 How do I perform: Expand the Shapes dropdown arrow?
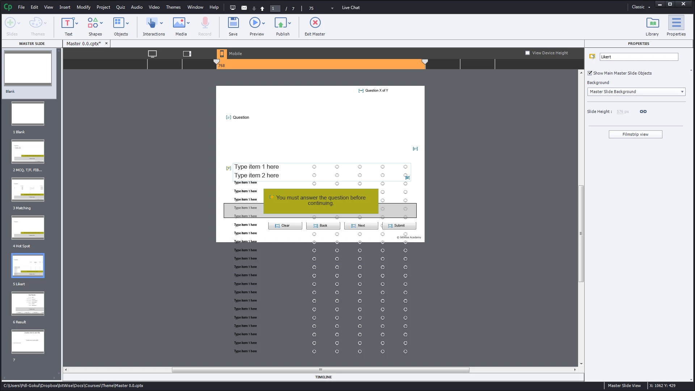101,23
